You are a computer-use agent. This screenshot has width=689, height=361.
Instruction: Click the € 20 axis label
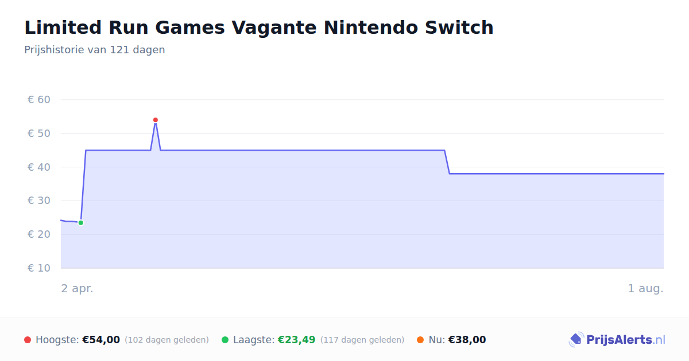(39, 234)
